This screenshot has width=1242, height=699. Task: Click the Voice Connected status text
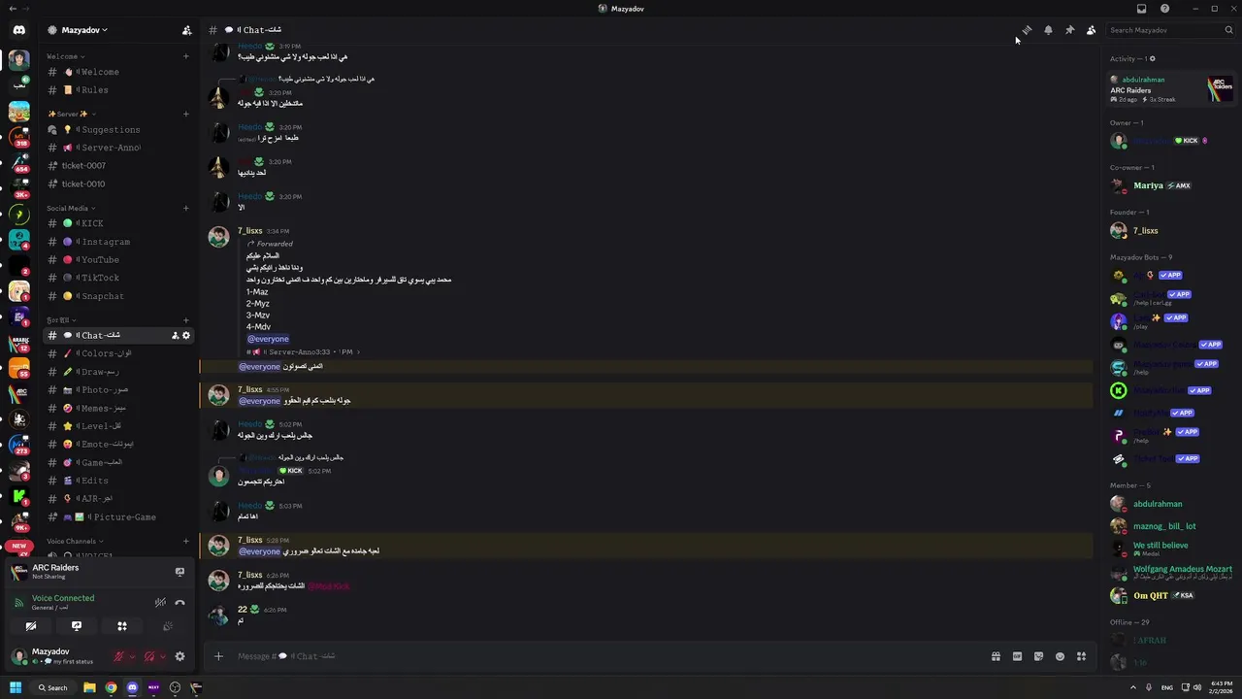[63, 598]
